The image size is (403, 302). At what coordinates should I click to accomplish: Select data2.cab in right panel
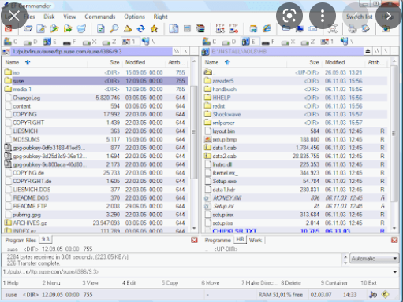pos(296,157)
